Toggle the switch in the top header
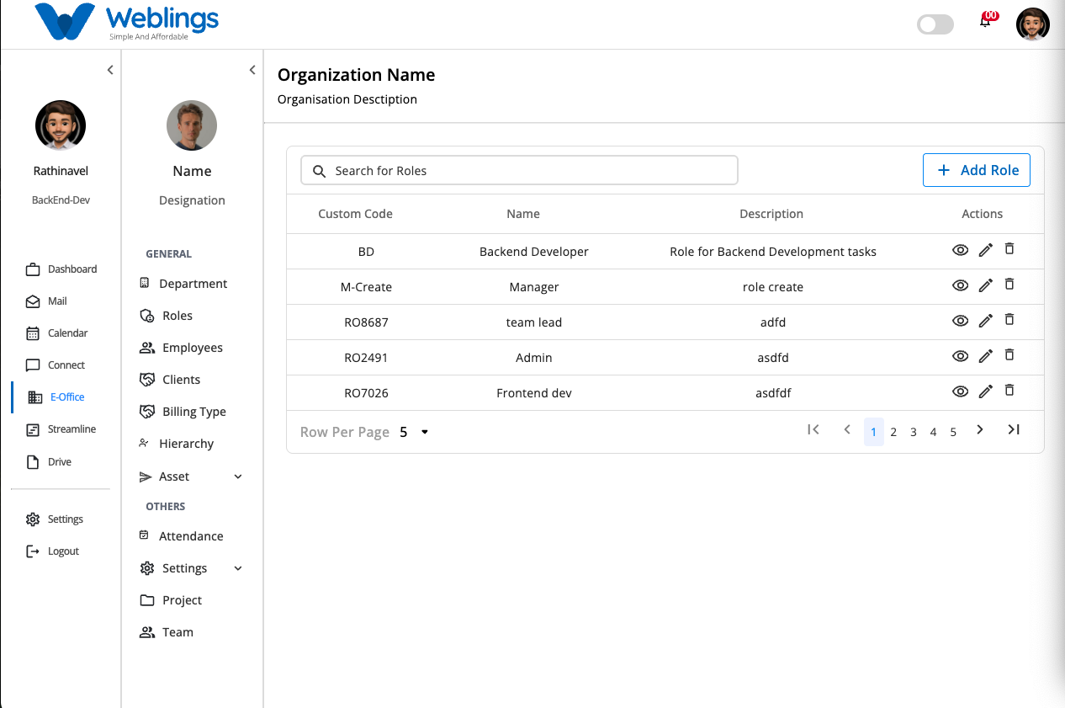Viewport: 1065px width, 708px height. click(x=935, y=24)
